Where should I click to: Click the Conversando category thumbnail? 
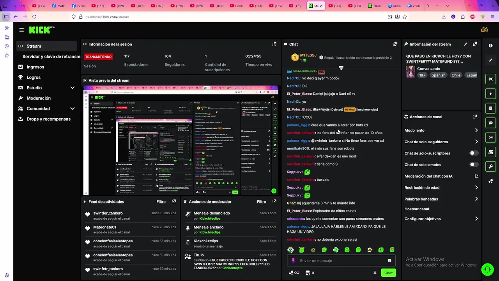[411, 72]
